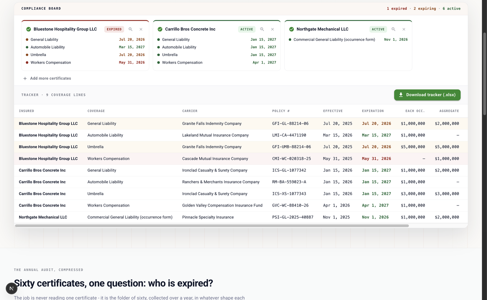Click the EFFECTIVE column header

[333, 111]
